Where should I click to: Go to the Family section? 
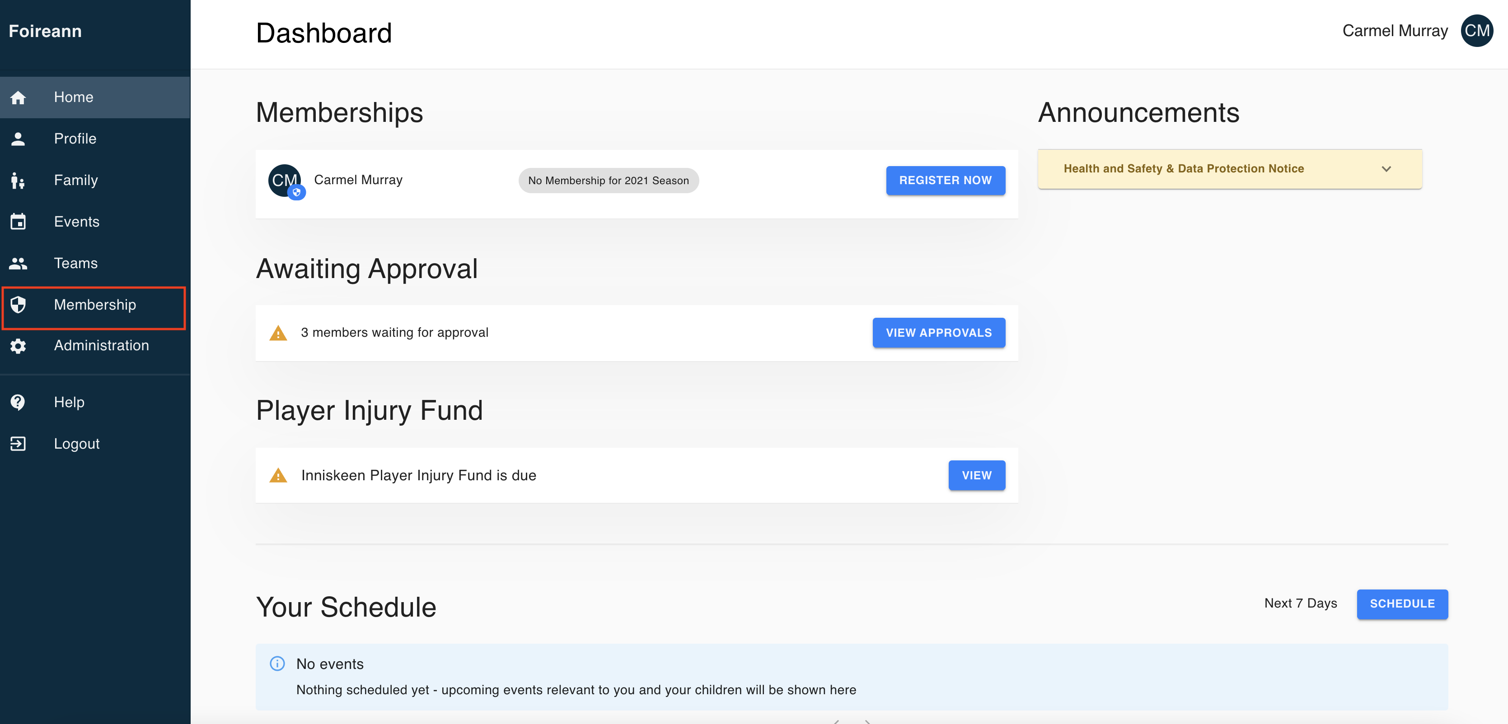[x=95, y=180]
